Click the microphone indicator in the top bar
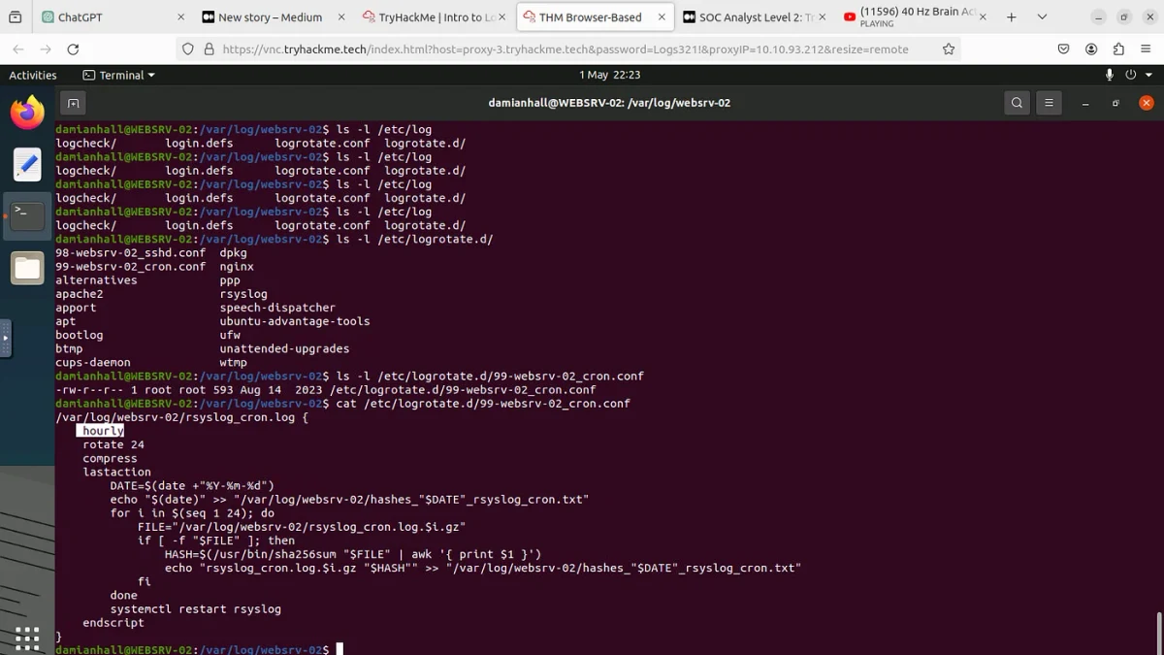 1110,75
